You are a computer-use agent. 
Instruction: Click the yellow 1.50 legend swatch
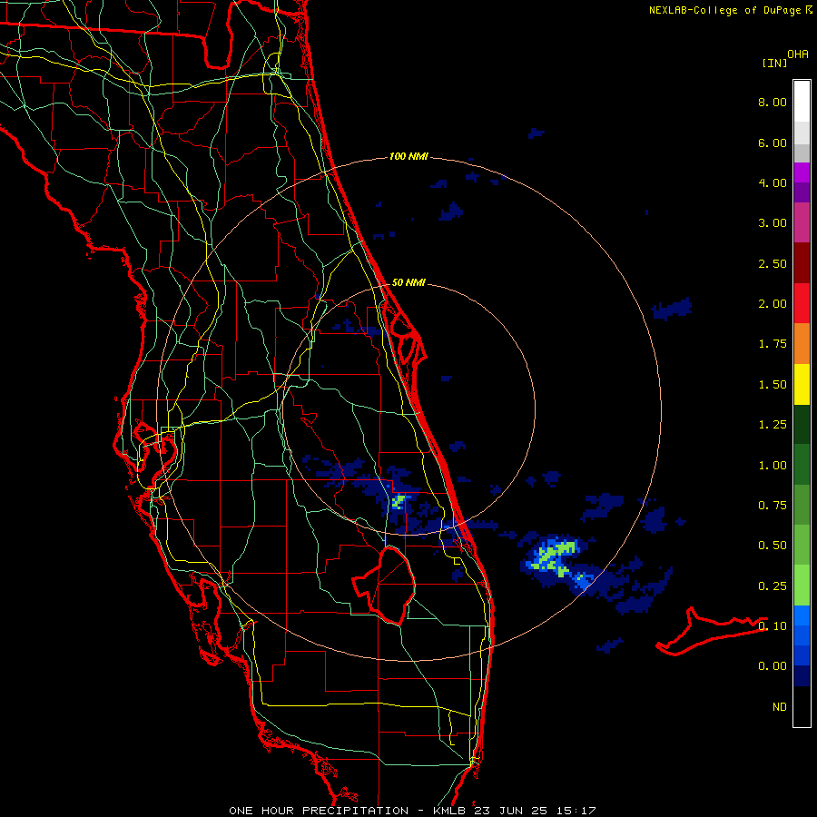[802, 384]
